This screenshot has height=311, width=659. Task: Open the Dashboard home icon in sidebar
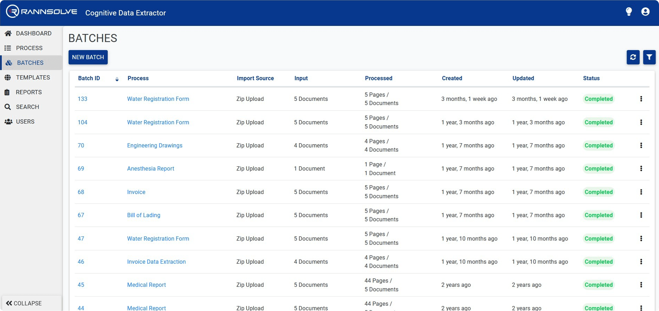tap(8, 33)
